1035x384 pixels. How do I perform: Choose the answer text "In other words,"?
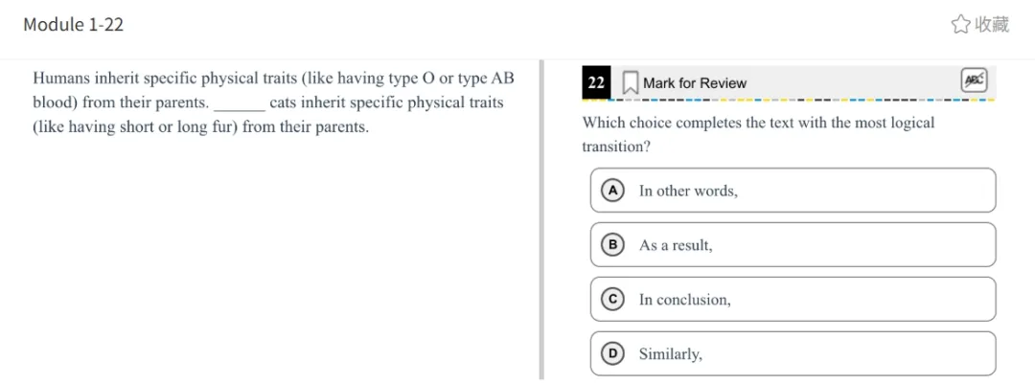click(688, 191)
